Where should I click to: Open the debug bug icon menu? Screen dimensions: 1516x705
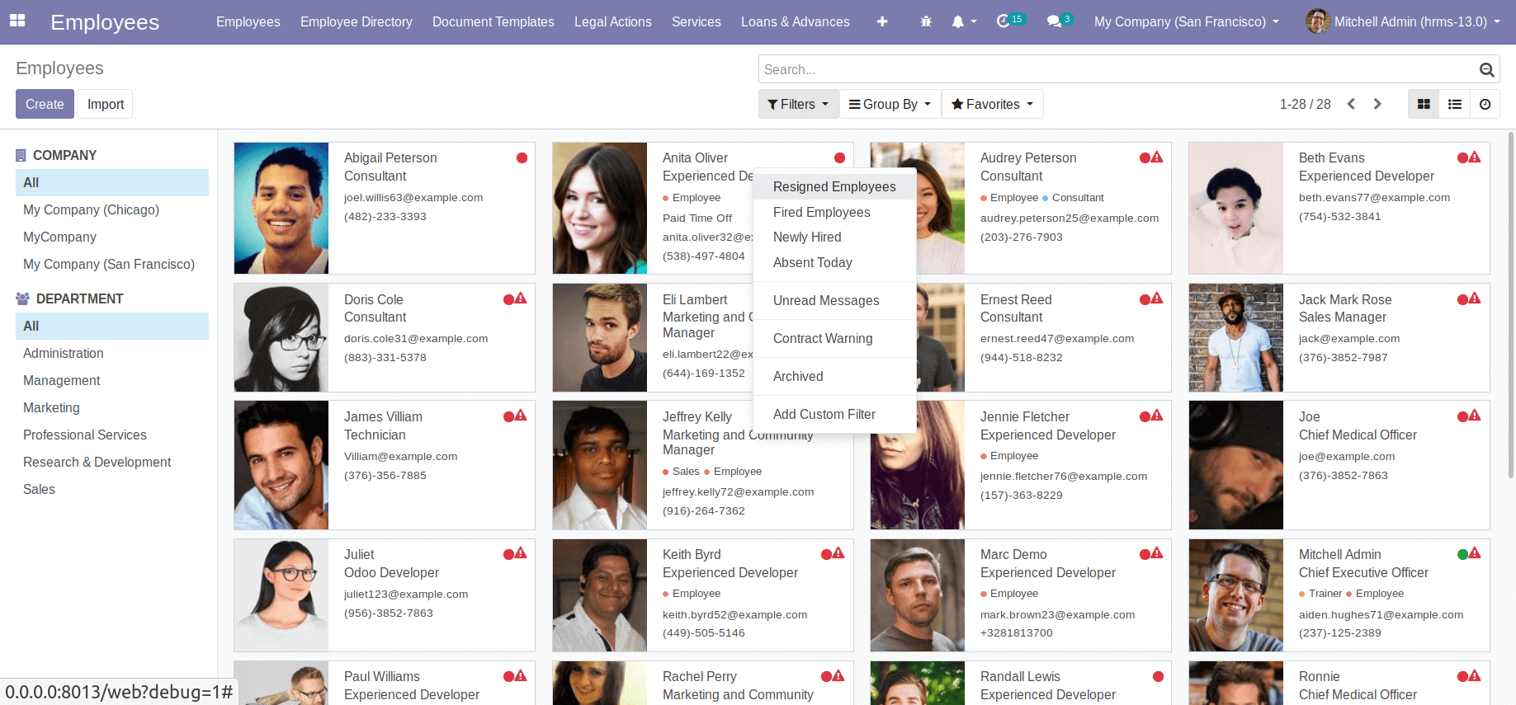click(x=926, y=21)
